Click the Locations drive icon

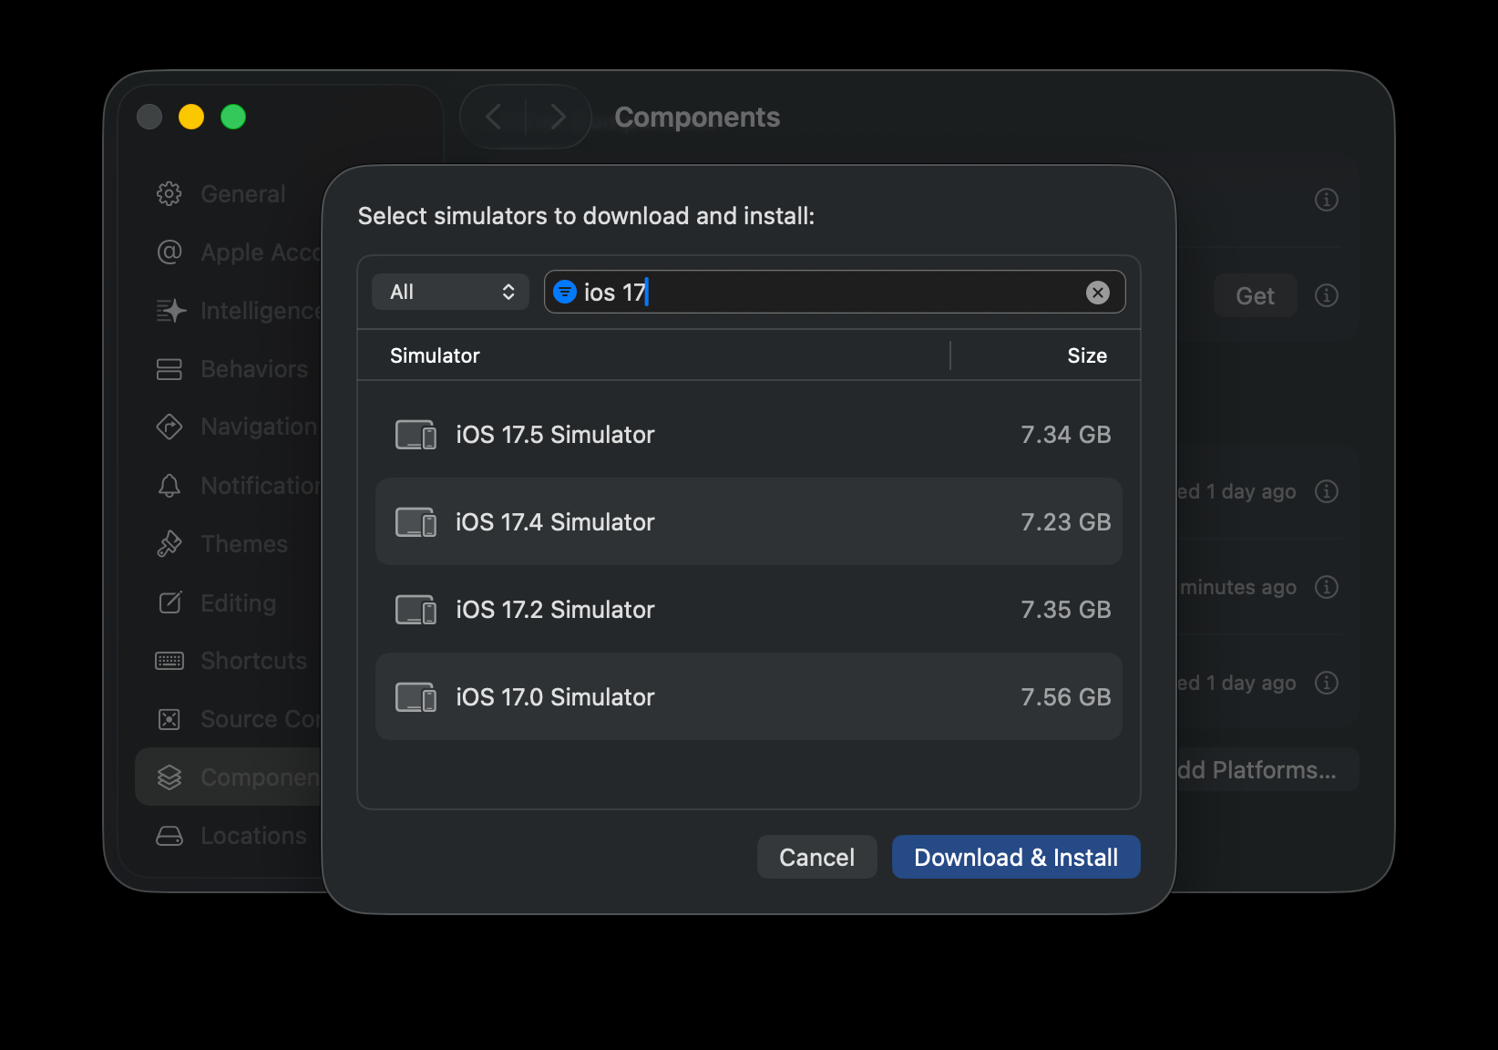(x=169, y=836)
